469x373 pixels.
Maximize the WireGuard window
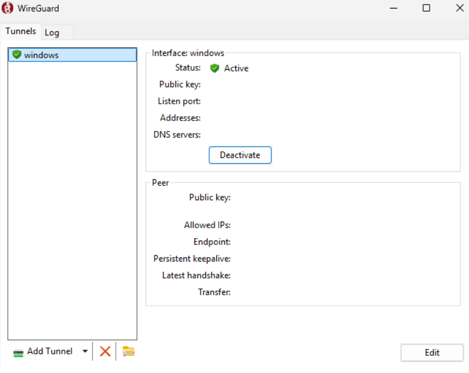(426, 8)
